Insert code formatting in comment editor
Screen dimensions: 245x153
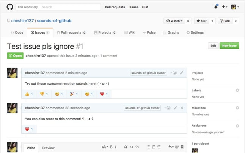tap(132, 147)
